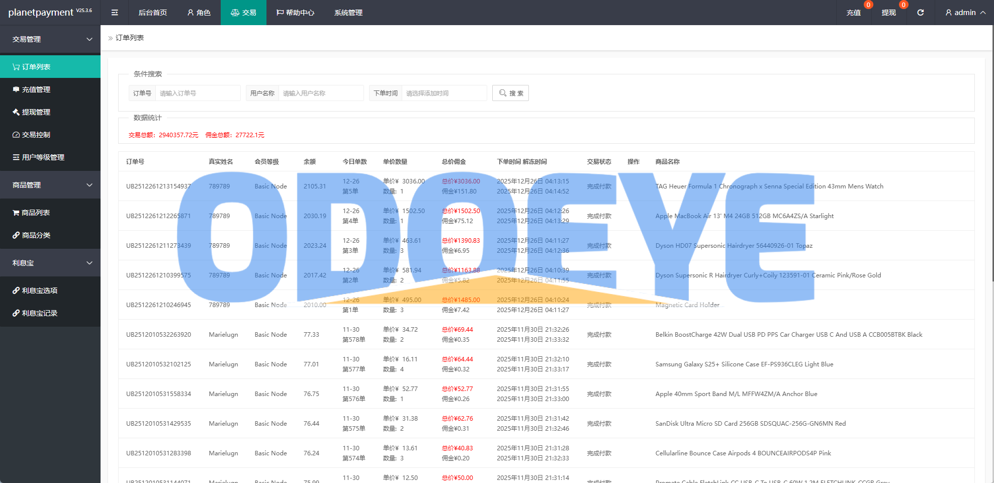Collapse the 交易管理 sidebar group
994x483 pixels.
click(50, 39)
